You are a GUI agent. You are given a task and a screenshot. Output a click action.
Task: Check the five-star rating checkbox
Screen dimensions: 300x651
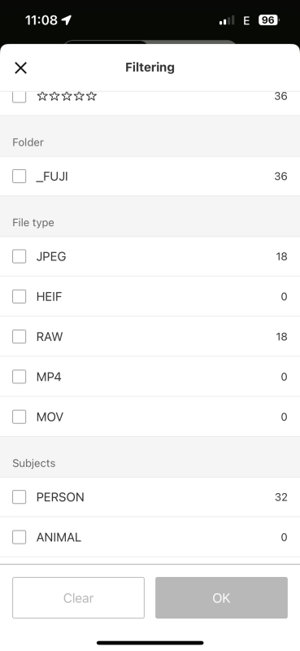[x=19, y=96]
